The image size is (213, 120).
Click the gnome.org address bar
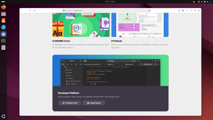[x=106, y=10]
